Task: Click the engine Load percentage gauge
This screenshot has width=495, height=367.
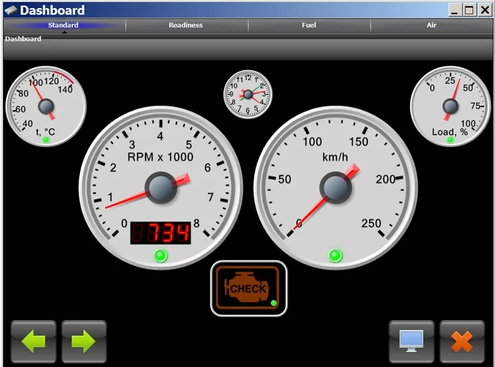Action: tap(450, 105)
